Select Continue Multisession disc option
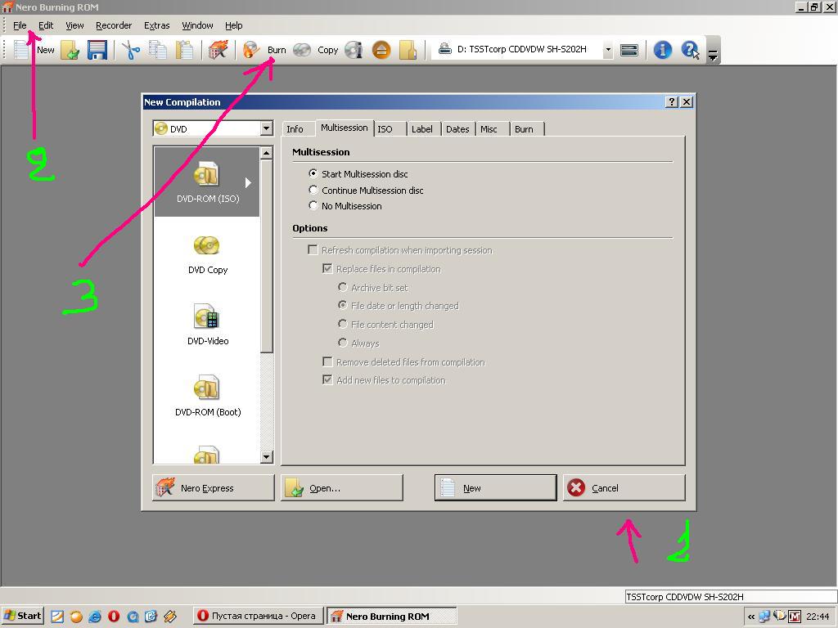This screenshot has width=838, height=628. 366,190
